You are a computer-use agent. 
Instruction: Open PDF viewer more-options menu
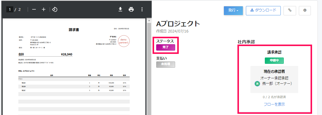142,9
